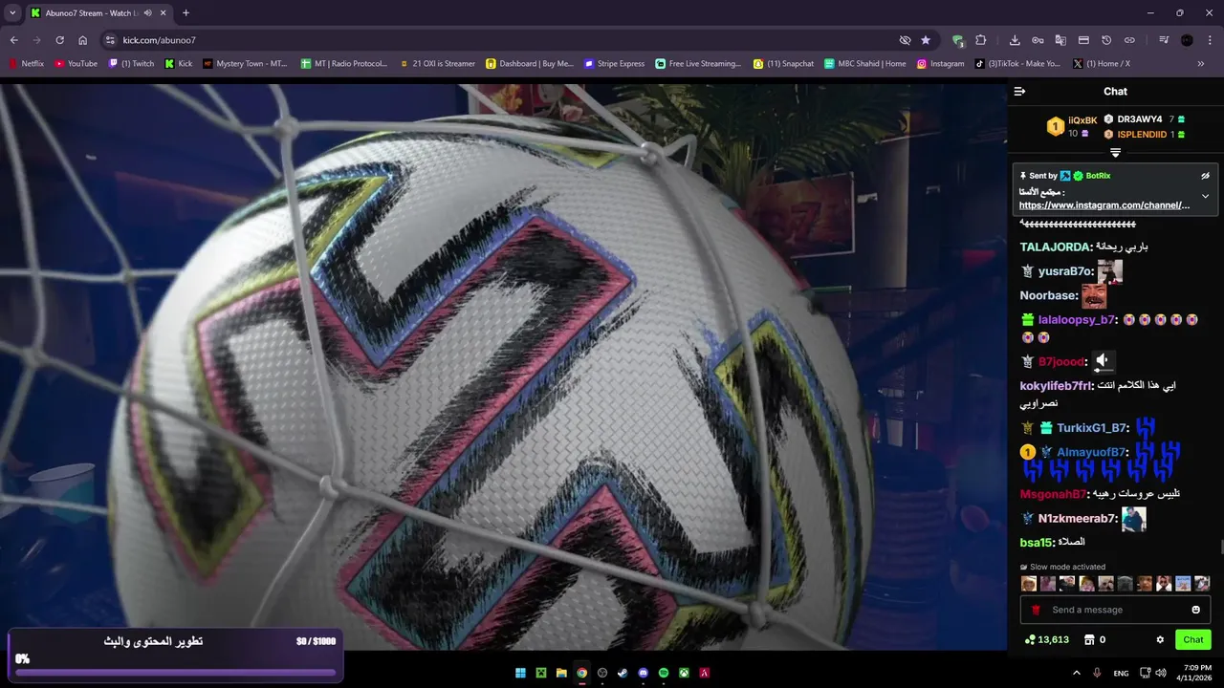Open the emoji picker in message box
1224x688 pixels.
(x=1195, y=610)
